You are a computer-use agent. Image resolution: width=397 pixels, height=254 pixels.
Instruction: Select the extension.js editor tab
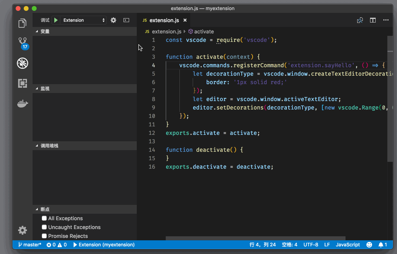164,20
